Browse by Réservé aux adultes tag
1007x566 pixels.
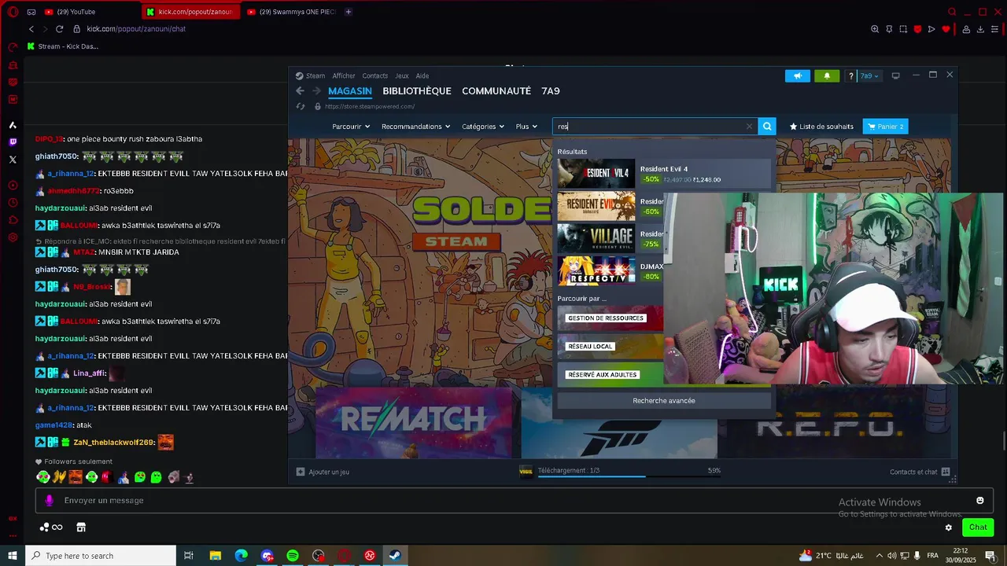tap(610, 375)
